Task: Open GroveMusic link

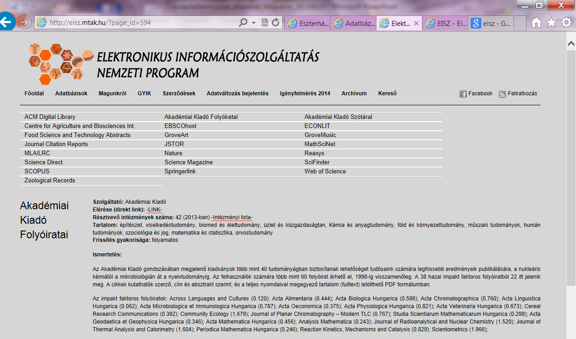Action: [320, 135]
